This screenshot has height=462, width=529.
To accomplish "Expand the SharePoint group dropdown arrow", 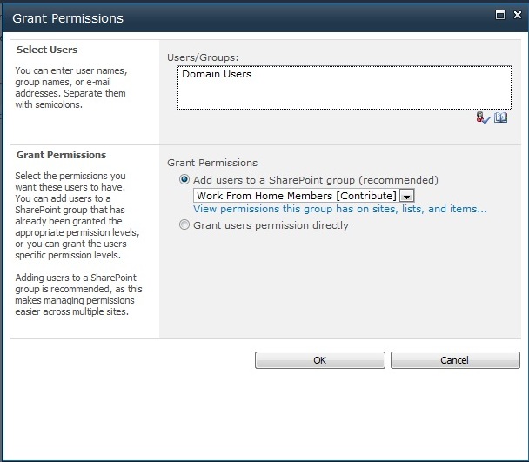I will pos(406,196).
